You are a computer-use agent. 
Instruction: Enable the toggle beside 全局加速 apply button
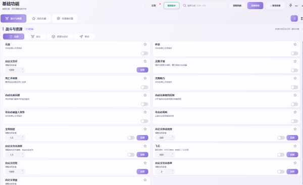pos(131,138)
